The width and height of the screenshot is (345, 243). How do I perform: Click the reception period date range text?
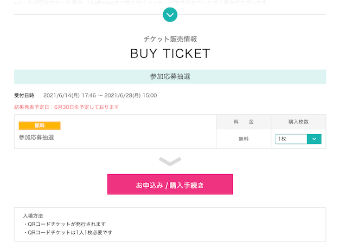coord(100,95)
